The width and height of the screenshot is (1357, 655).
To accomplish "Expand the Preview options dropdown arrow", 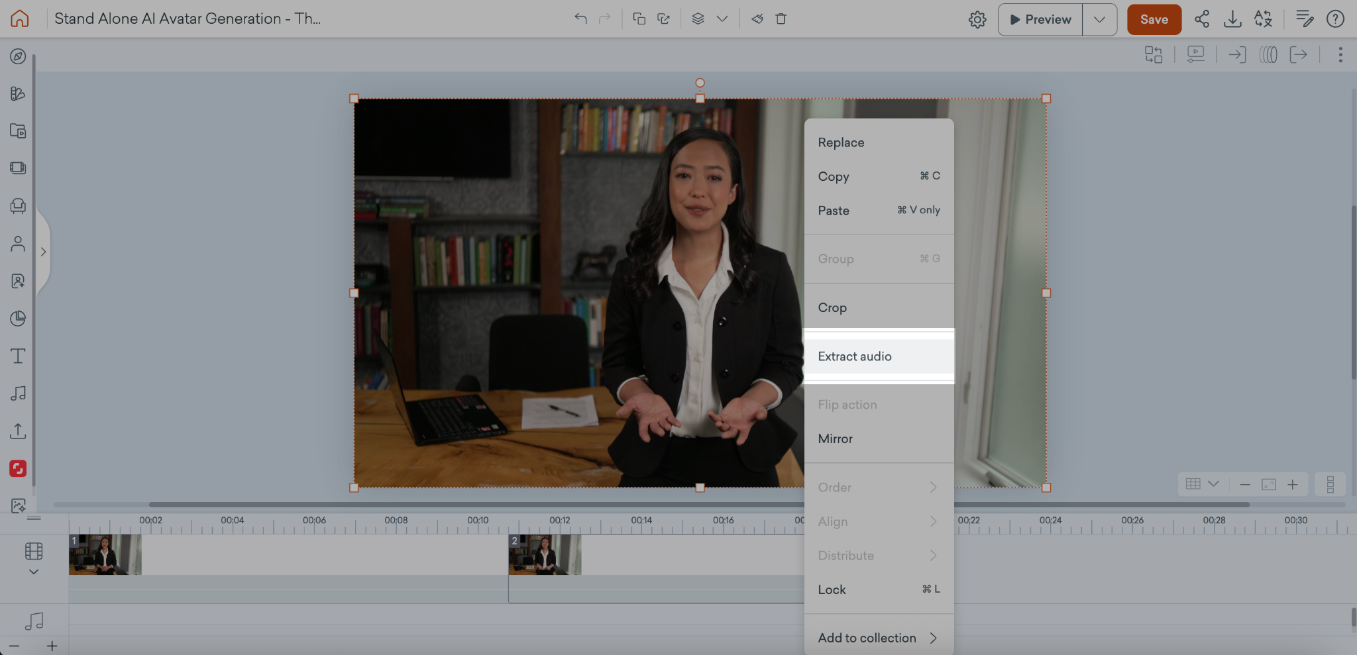I will click(x=1099, y=20).
